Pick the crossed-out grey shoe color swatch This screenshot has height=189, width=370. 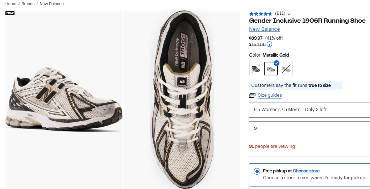pyautogui.click(x=286, y=69)
